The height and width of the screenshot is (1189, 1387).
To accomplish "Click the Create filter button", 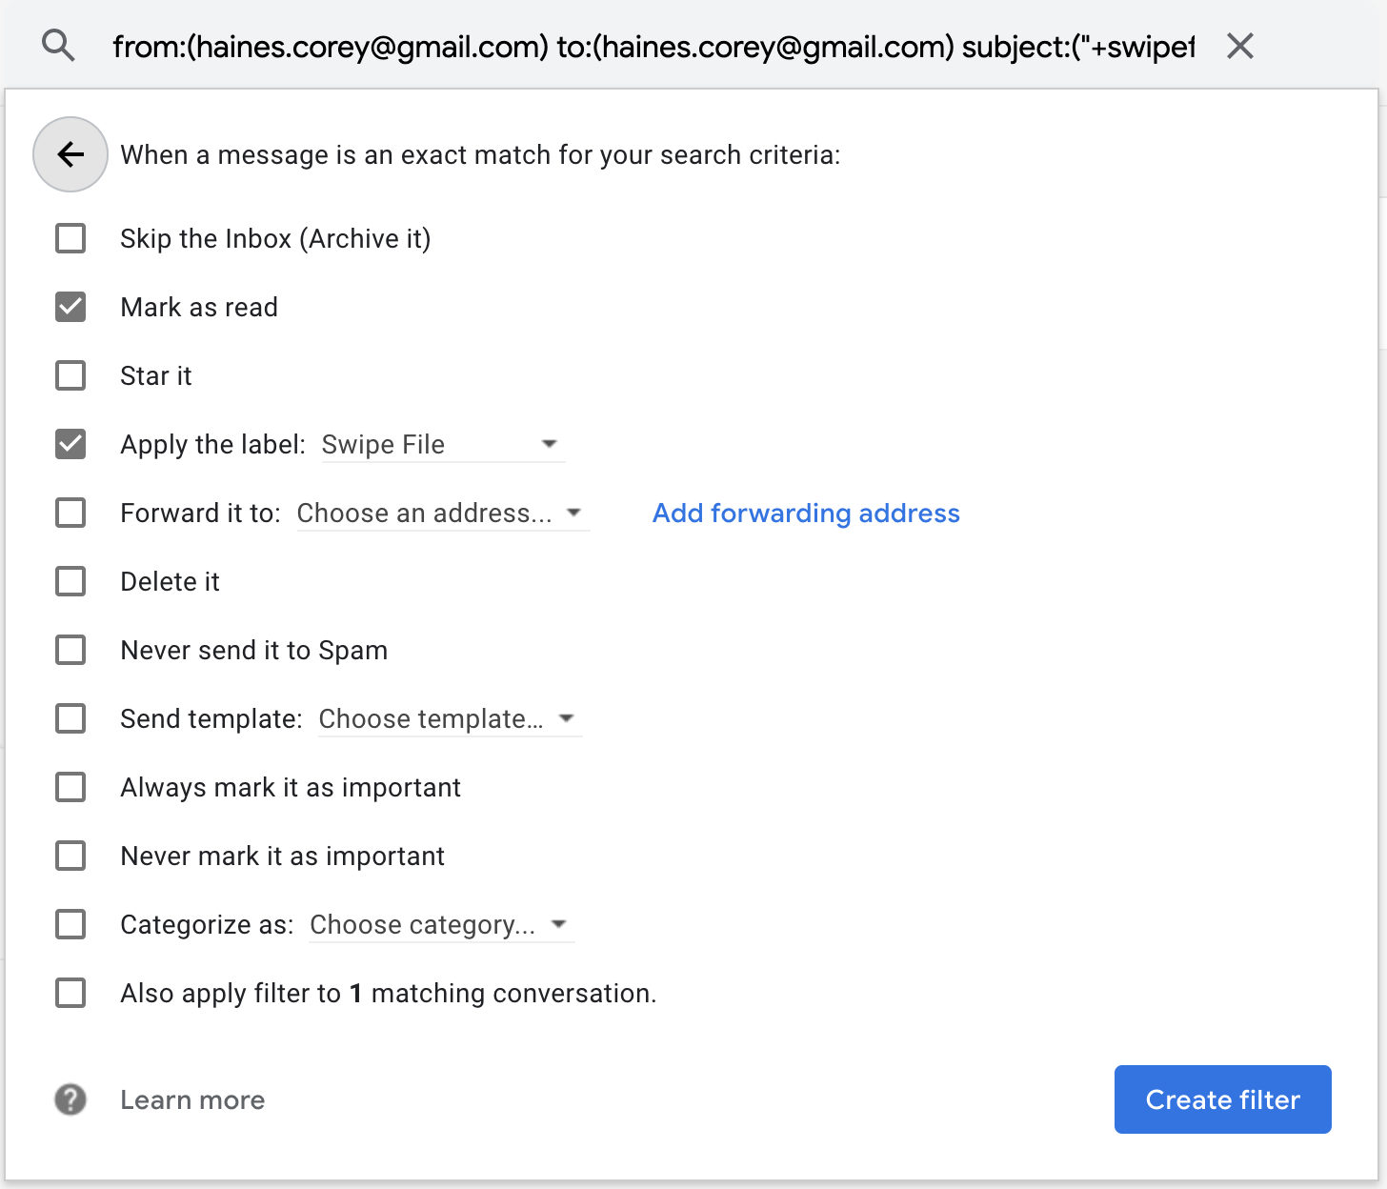I will [1222, 1099].
